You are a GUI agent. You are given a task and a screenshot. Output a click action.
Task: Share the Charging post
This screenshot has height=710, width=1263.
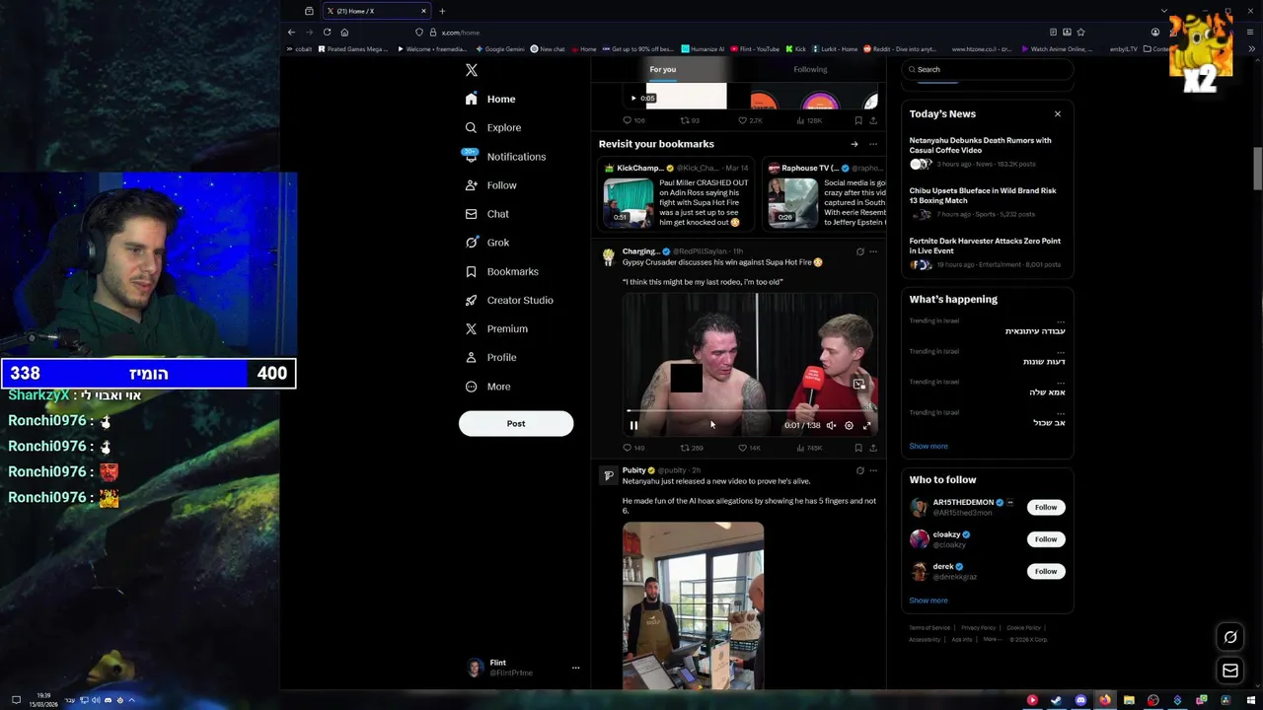(x=873, y=448)
